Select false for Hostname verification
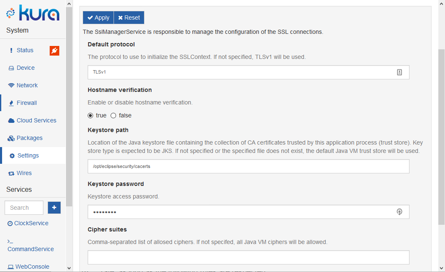 click(x=113, y=115)
